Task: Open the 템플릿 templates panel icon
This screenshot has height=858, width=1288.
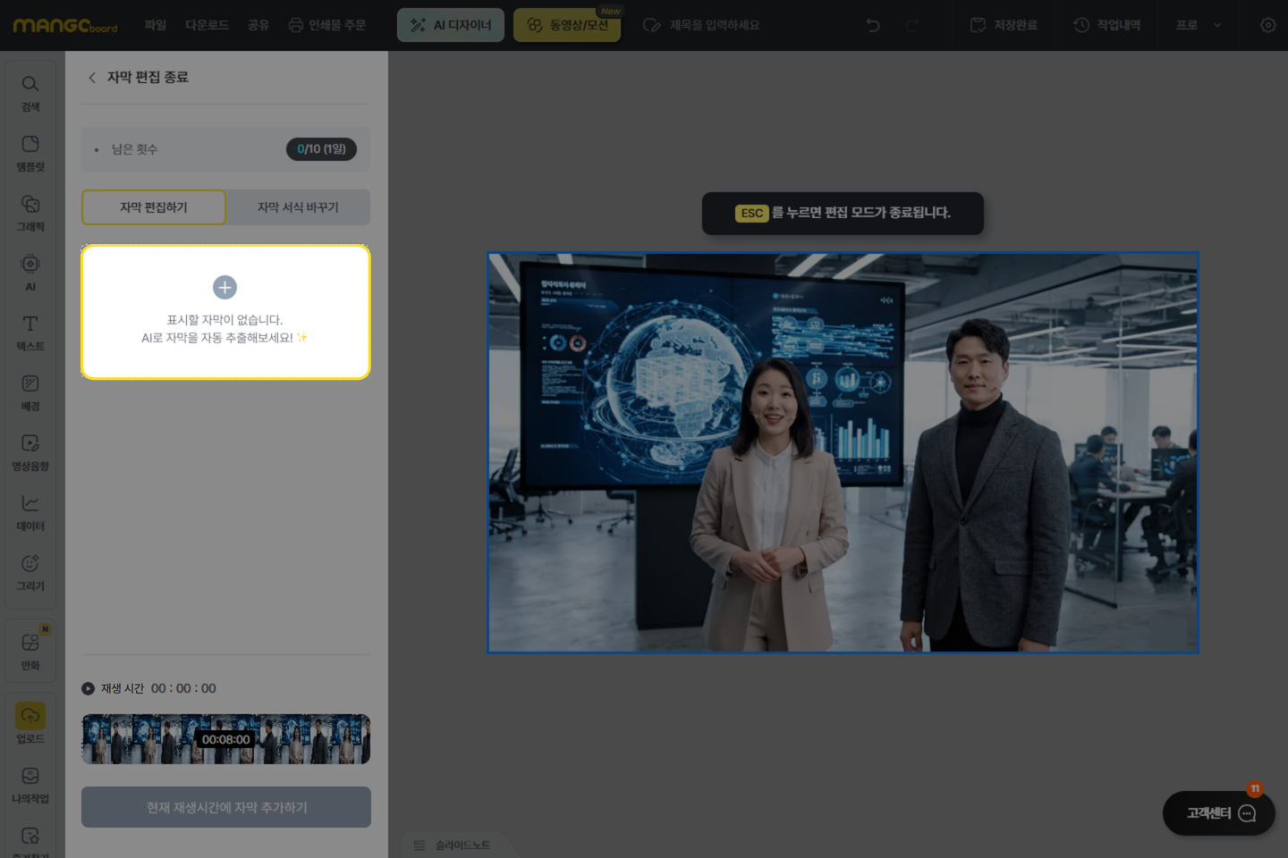Action: tap(30, 152)
